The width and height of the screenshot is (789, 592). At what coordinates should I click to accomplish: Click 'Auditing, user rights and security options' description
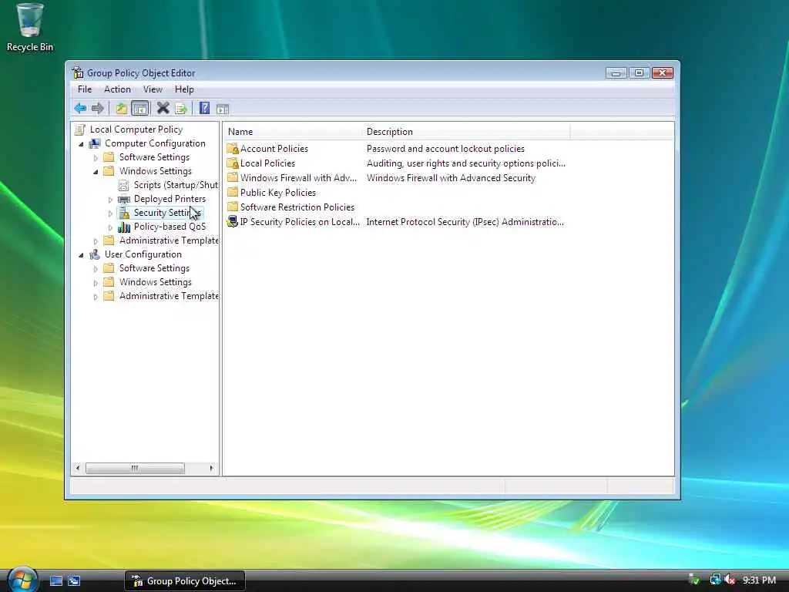tap(466, 163)
